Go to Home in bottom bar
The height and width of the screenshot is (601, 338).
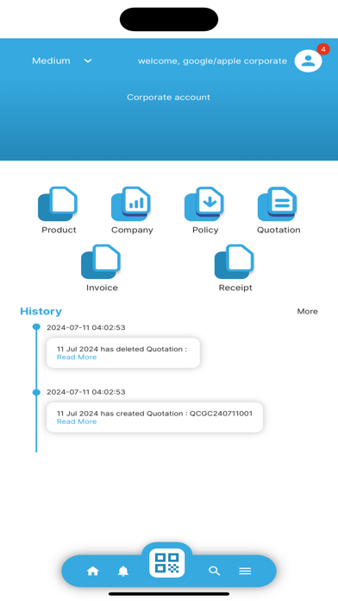(x=92, y=571)
